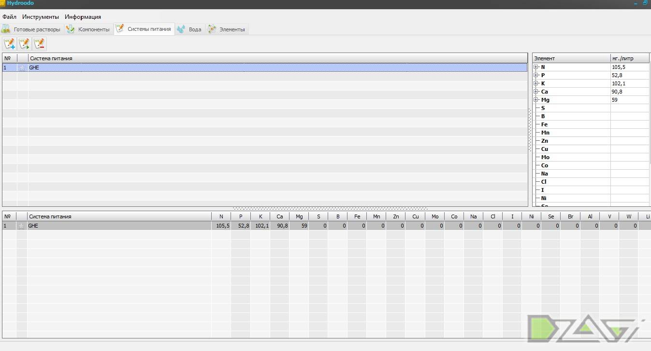
Task: Select the Ni row in element tree
Action: pos(591,198)
